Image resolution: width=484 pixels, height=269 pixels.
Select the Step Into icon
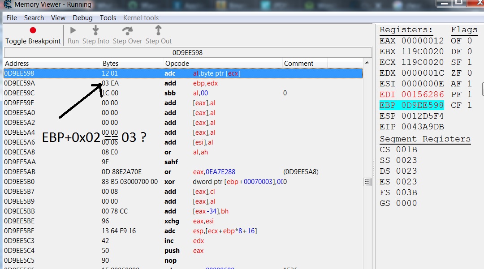pos(95,30)
